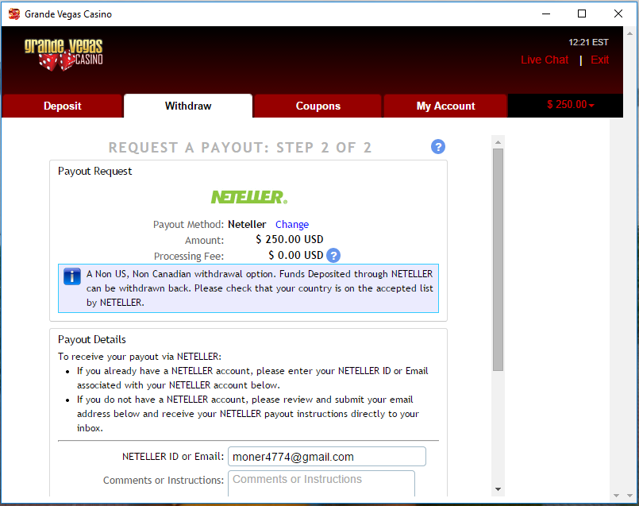Click Change to alter the payout method
The image size is (639, 506).
(x=292, y=225)
